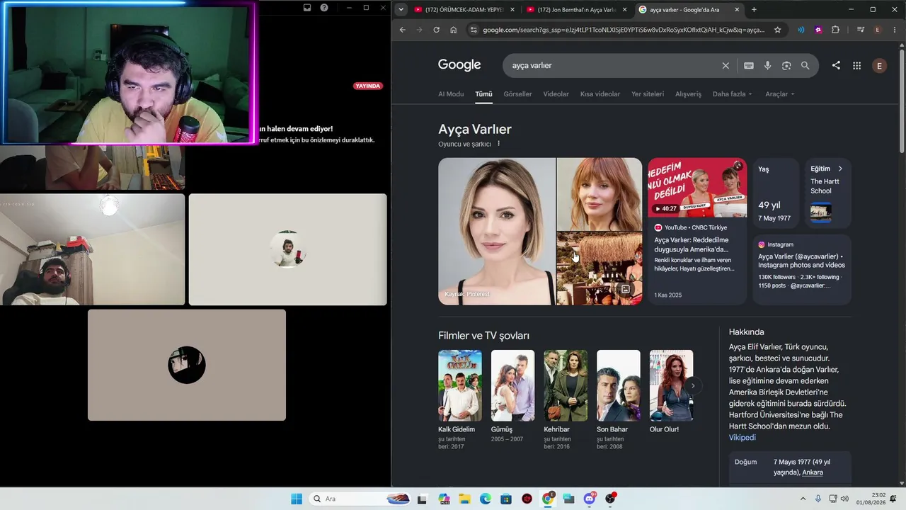The height and width of the screenshot is (510, 906).
Task: Submit search with the magnifier icon
Action: [x=805, y=65]
